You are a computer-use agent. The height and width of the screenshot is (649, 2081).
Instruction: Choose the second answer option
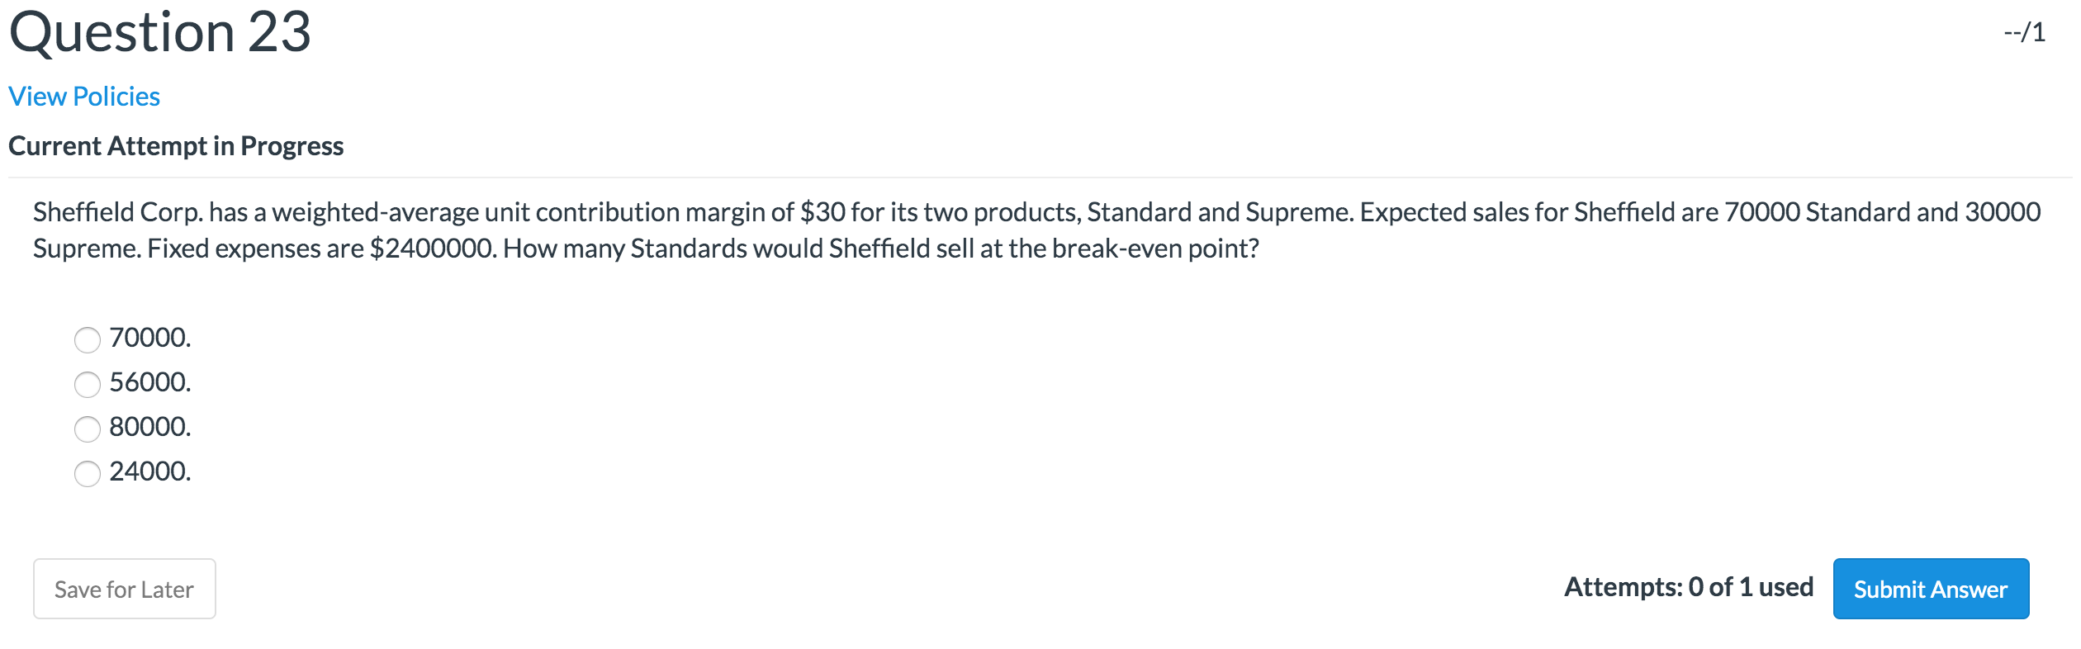click(x=88, y=383)
